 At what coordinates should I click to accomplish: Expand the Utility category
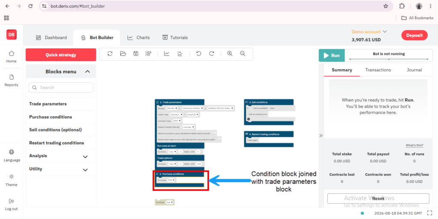(85, 169)
